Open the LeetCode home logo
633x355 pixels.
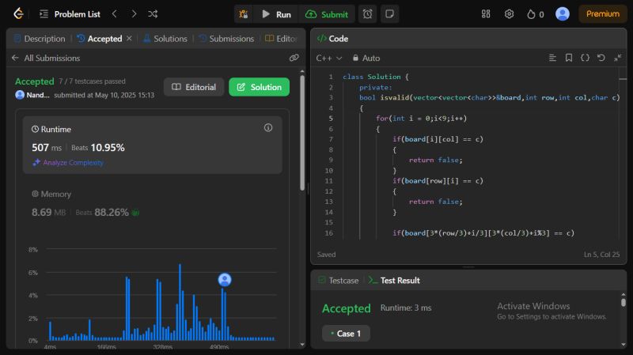pyautogui.click(x=18, y=13)
